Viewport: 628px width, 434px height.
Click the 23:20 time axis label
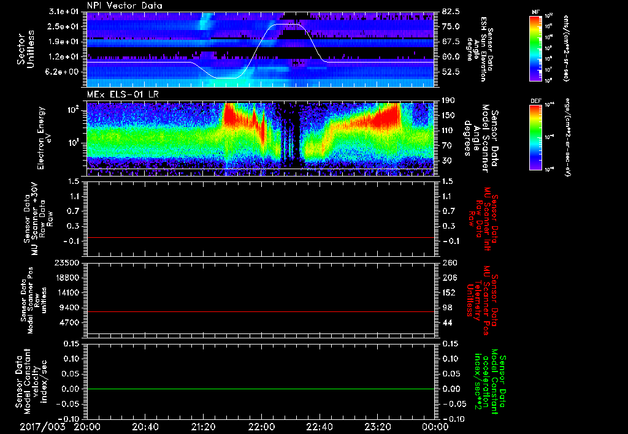pos(377,427)
